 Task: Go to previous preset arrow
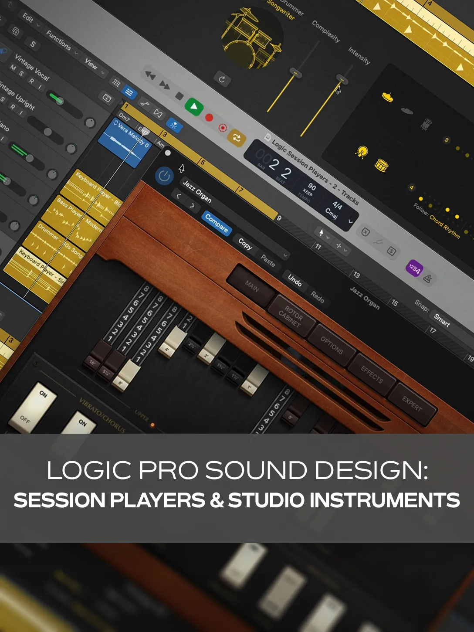tap(179, 196)
